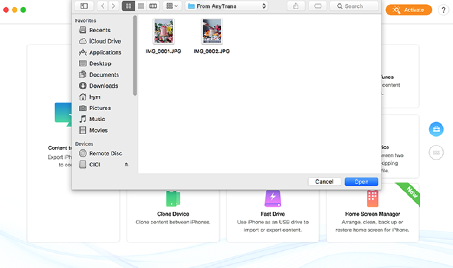The width and height of the screenshot is (453, 268).
Task: Switch to column view
Action: point(153,6)
